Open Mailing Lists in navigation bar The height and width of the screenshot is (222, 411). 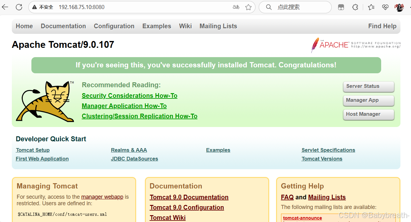point(218,26)
